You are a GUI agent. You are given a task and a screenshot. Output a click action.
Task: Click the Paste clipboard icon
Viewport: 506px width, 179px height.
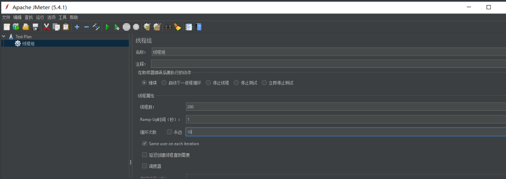click(x=66, y=27)
